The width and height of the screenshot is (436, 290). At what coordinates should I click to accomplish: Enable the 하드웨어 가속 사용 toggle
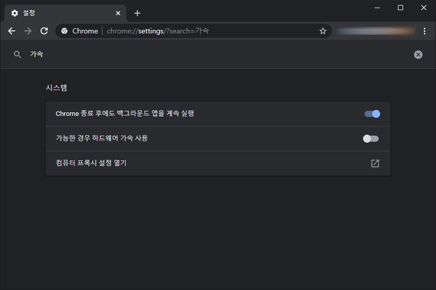(x=371, y=139)
